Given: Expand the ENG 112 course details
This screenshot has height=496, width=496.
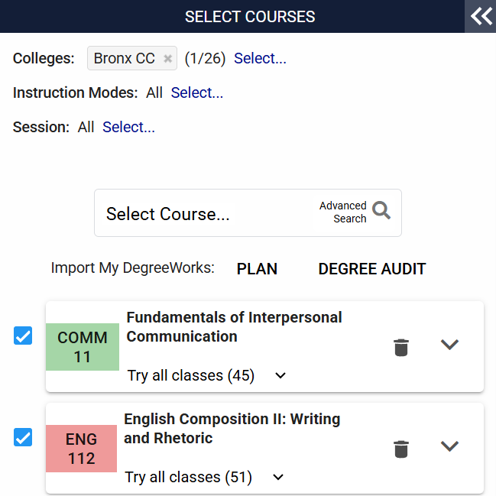Looking at the screenshot, I should coord(449,446).
